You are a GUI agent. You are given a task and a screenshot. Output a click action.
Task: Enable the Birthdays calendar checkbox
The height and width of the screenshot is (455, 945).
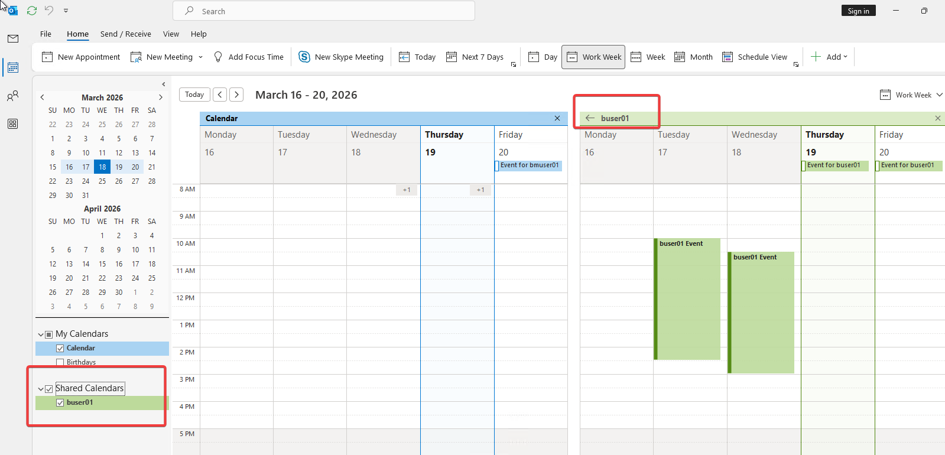coord(60,362)
